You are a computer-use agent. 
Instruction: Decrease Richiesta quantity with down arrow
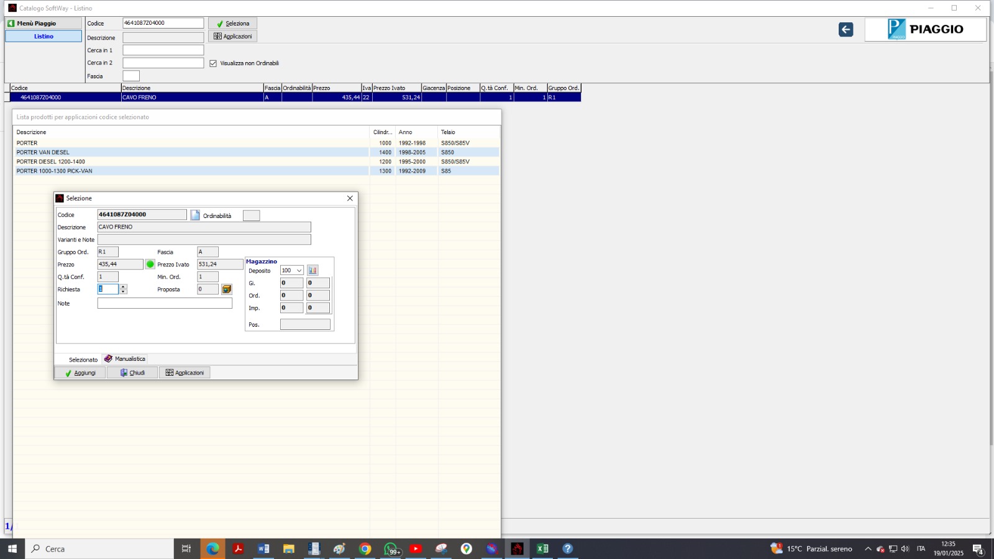pos(123,292)
